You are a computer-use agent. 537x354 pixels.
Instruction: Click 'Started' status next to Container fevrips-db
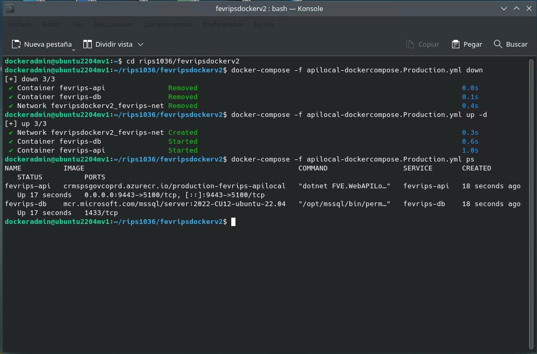coord(183,141)
